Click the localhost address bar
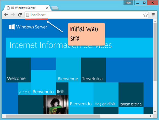The image size is (159, 120). [x=84, y=15]
